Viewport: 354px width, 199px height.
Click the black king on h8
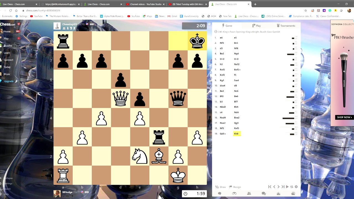tap(197, 41)
